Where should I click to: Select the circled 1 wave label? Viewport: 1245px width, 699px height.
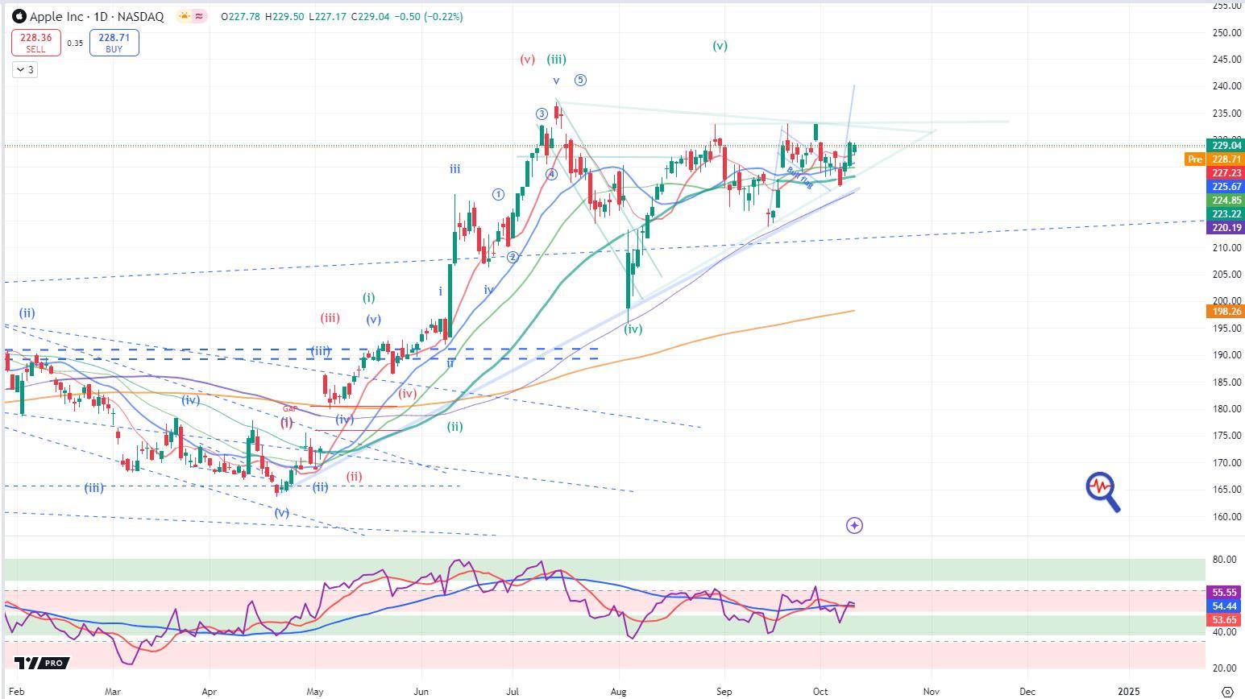(499, 194)
